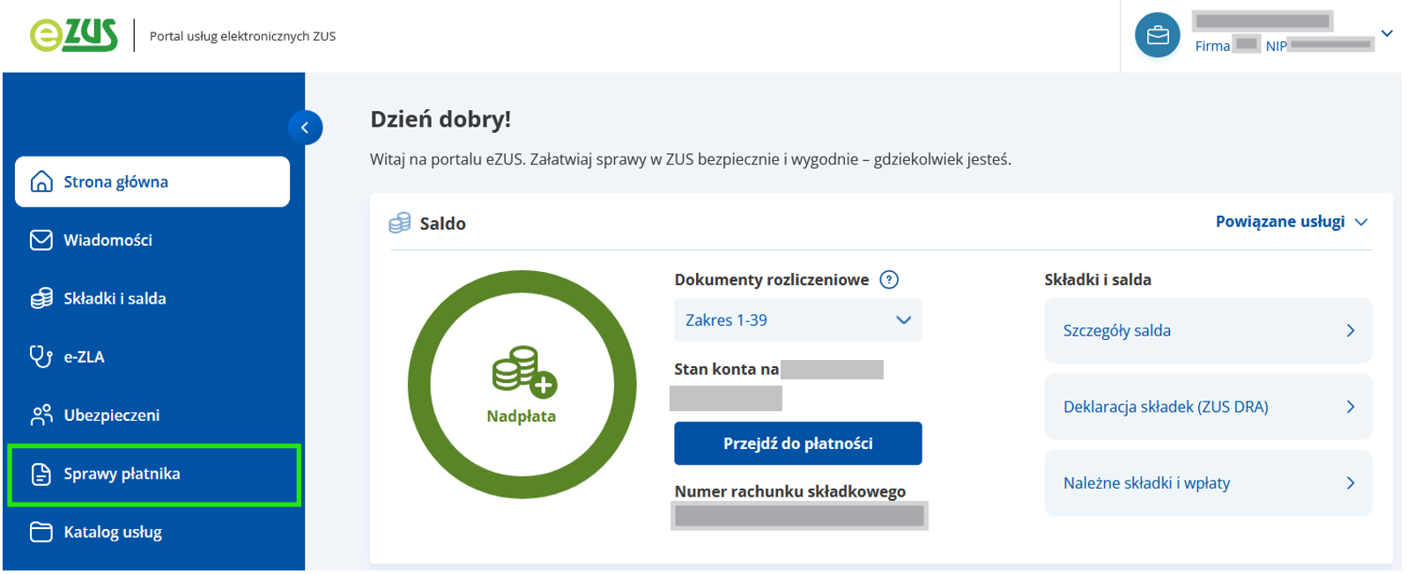
Task: Open Deklaracja składek (ZUS DRA) link
Action: point(1207,407)
